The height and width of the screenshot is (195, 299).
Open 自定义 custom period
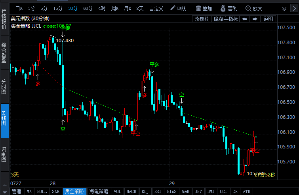pyautogui.click(x=156, y=8)
